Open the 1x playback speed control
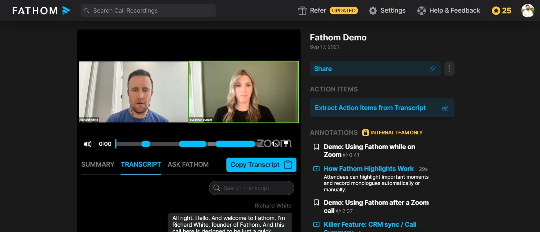Image resolution: width=540 pixels, height=232 pixels. 275,144
